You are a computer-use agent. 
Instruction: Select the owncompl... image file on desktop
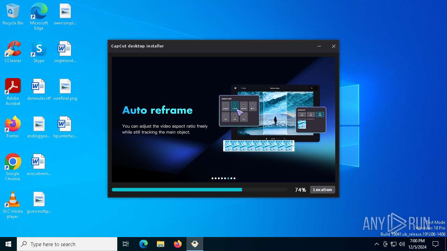click(65, 15)
